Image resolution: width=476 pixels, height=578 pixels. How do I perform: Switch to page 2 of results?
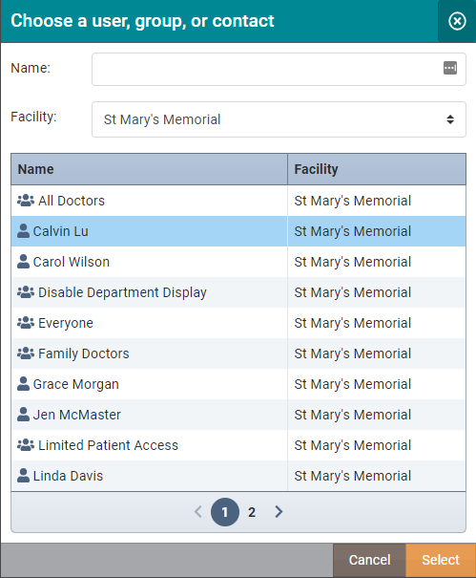tap(252, 512)
